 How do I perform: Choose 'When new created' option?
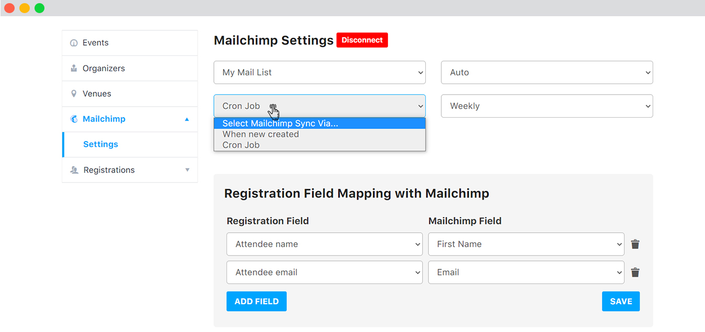click(320, 134)
